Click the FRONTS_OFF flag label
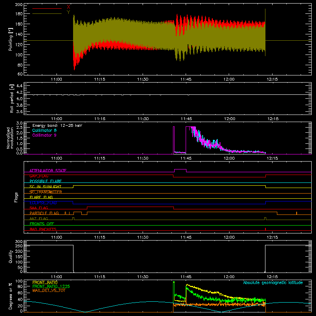Screen dimensions: 316x316 (42, 224)
